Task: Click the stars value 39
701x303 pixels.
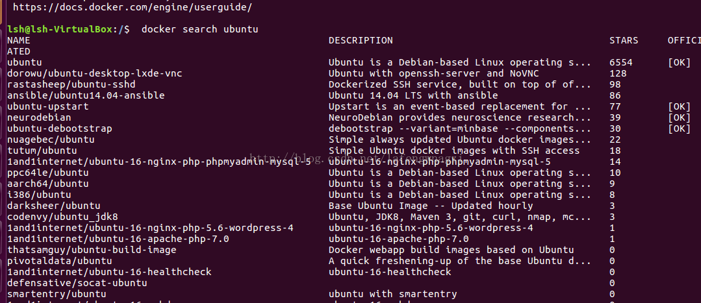Action: coord(615,118)
